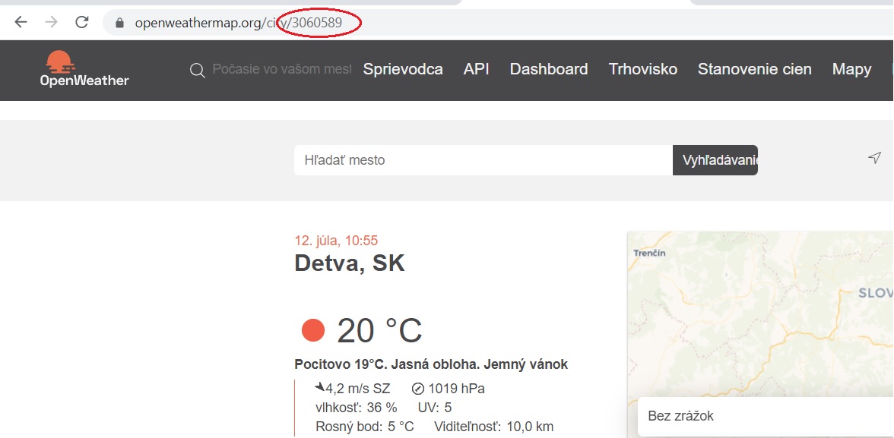894x438 pixels.
Task: Open the Stanovenie cien page
Action: [754, 69]
